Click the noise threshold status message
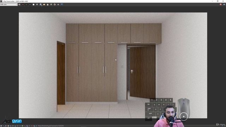The image size is (226, 127). click(51, 126)
